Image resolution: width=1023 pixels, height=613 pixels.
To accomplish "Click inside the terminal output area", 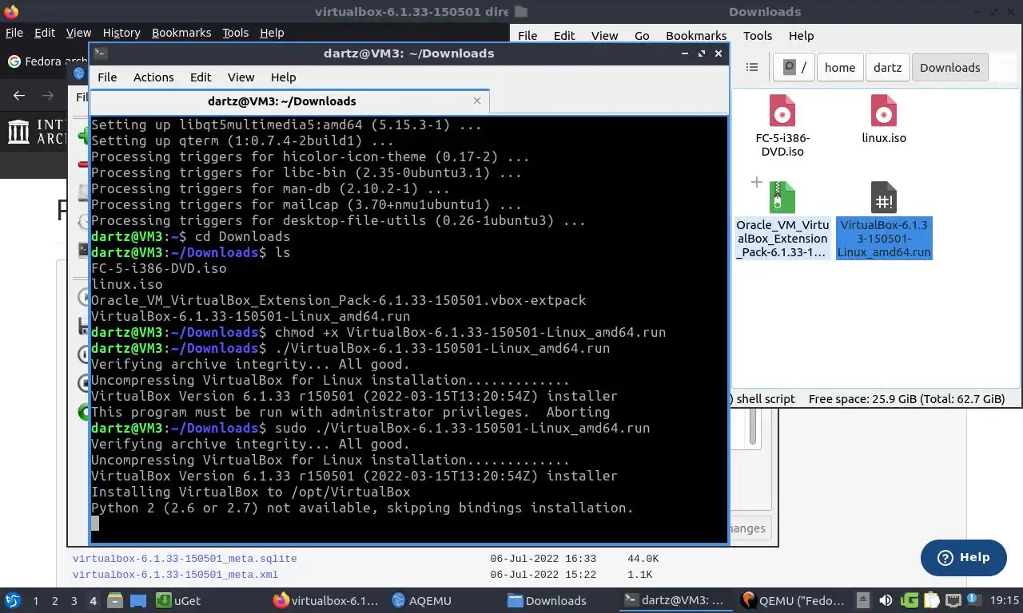I will 409,329.
